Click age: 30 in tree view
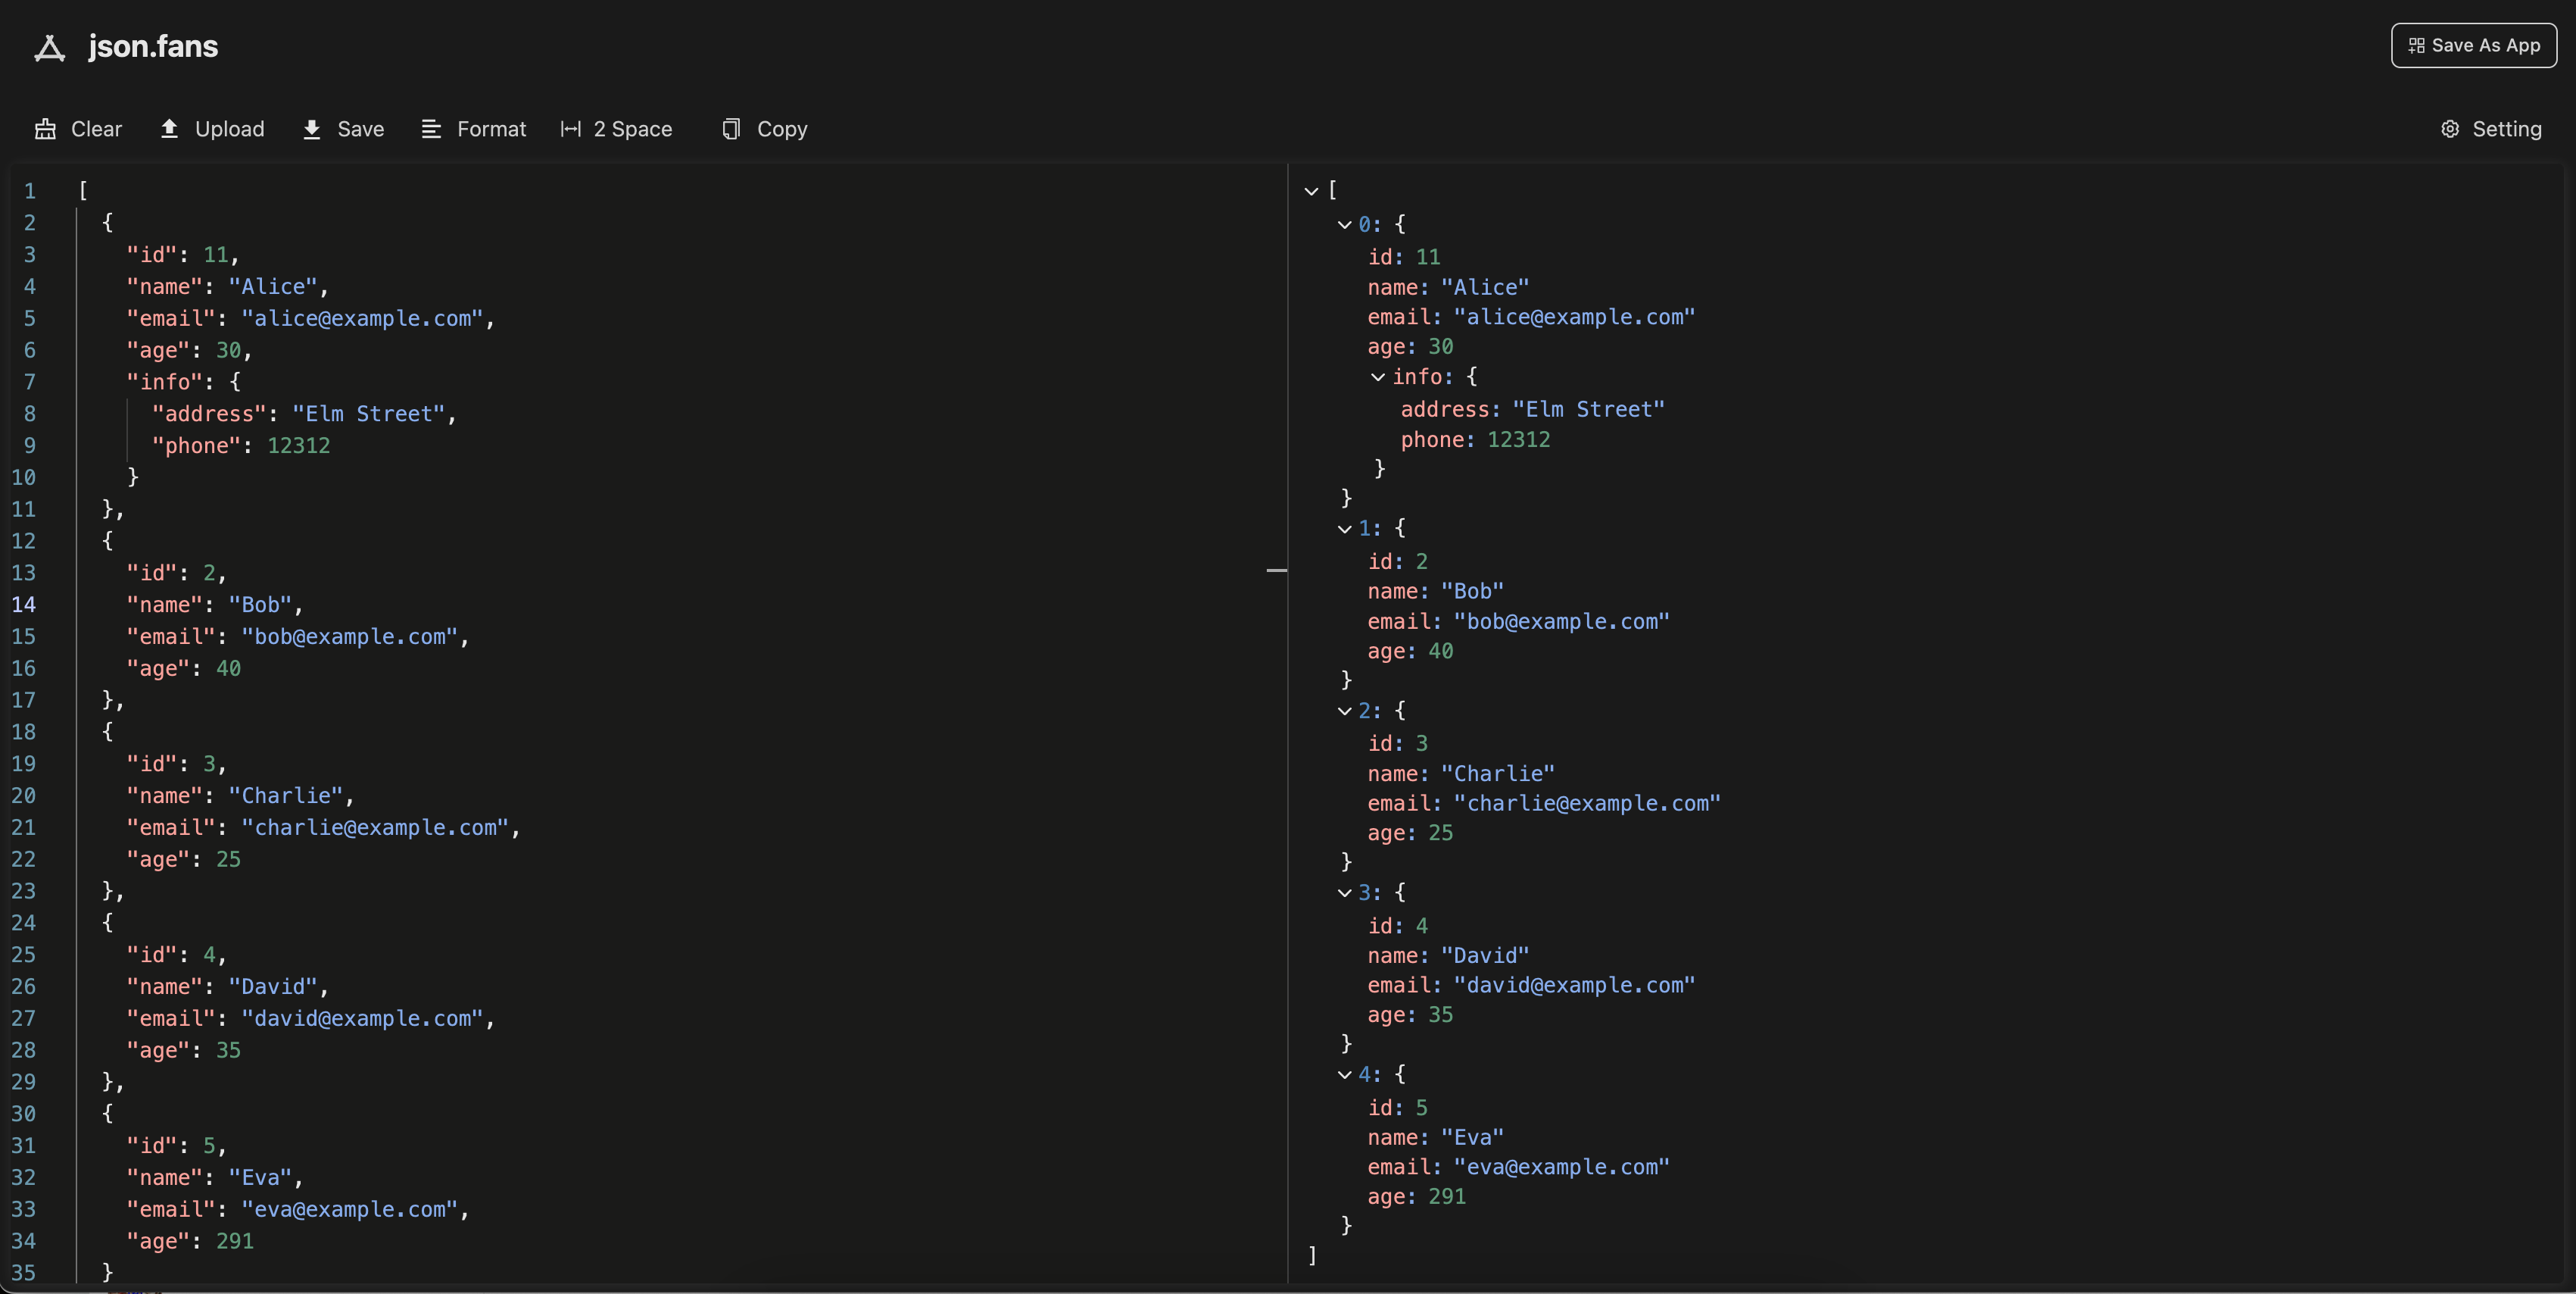Screen dimensions: 2576x1294 pos(1410,347)
